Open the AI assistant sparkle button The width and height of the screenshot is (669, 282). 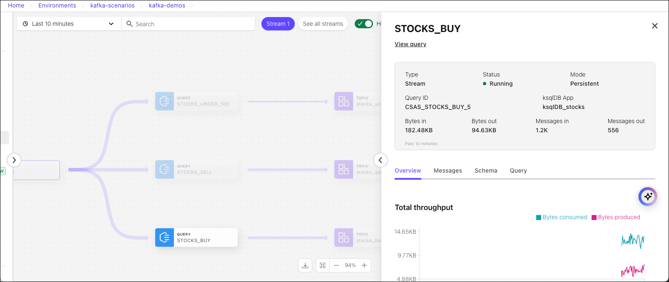coord(648,196)
